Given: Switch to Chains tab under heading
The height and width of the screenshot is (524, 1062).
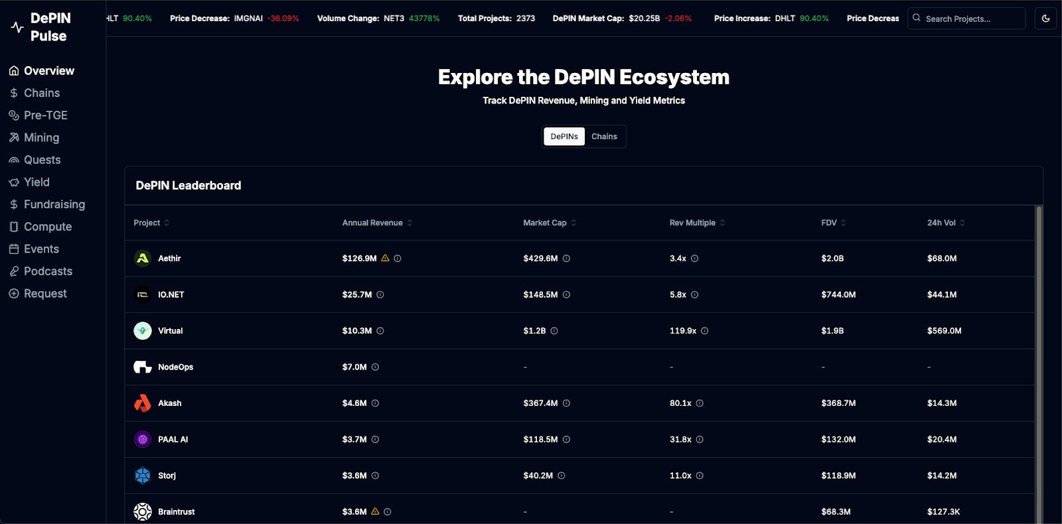Looking at the screenshot, I should pos(604,137).
